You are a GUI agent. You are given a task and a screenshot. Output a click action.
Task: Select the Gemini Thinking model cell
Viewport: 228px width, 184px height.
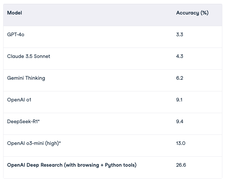point(26,78)
